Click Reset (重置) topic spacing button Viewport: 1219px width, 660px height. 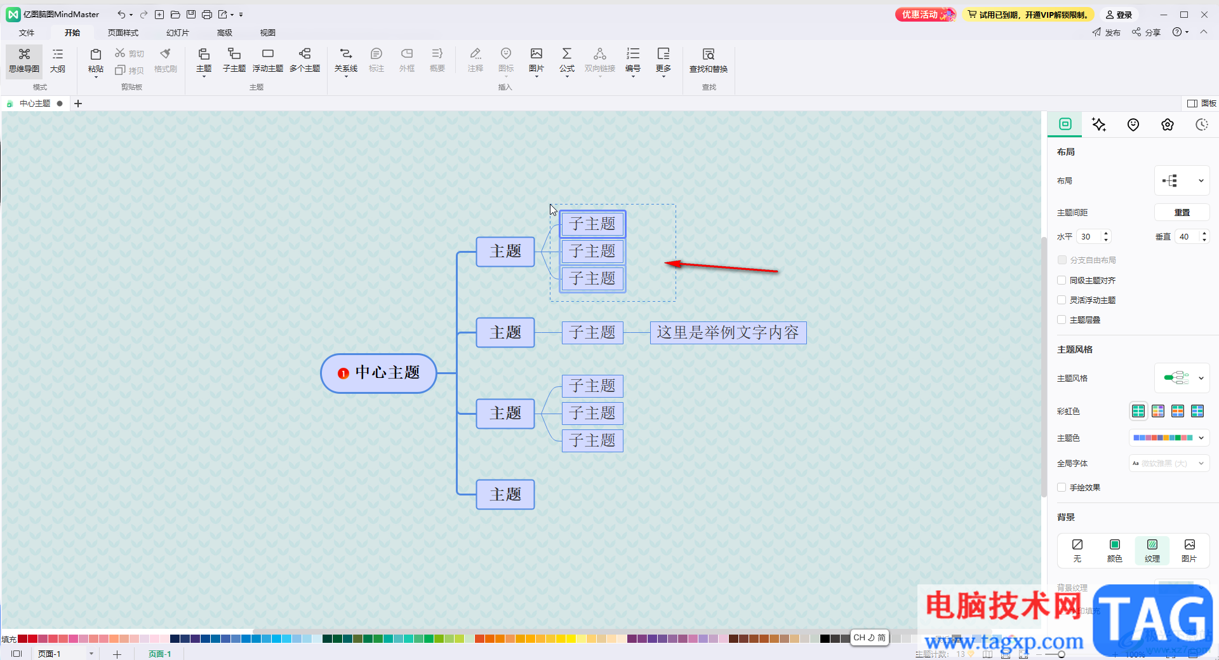tap(1182, 212)
